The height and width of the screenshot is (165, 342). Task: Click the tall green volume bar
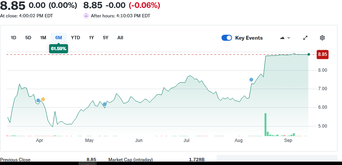[266, 124]
